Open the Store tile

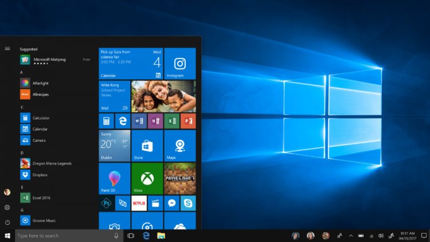pyautogui.click(x=147, y=146)
